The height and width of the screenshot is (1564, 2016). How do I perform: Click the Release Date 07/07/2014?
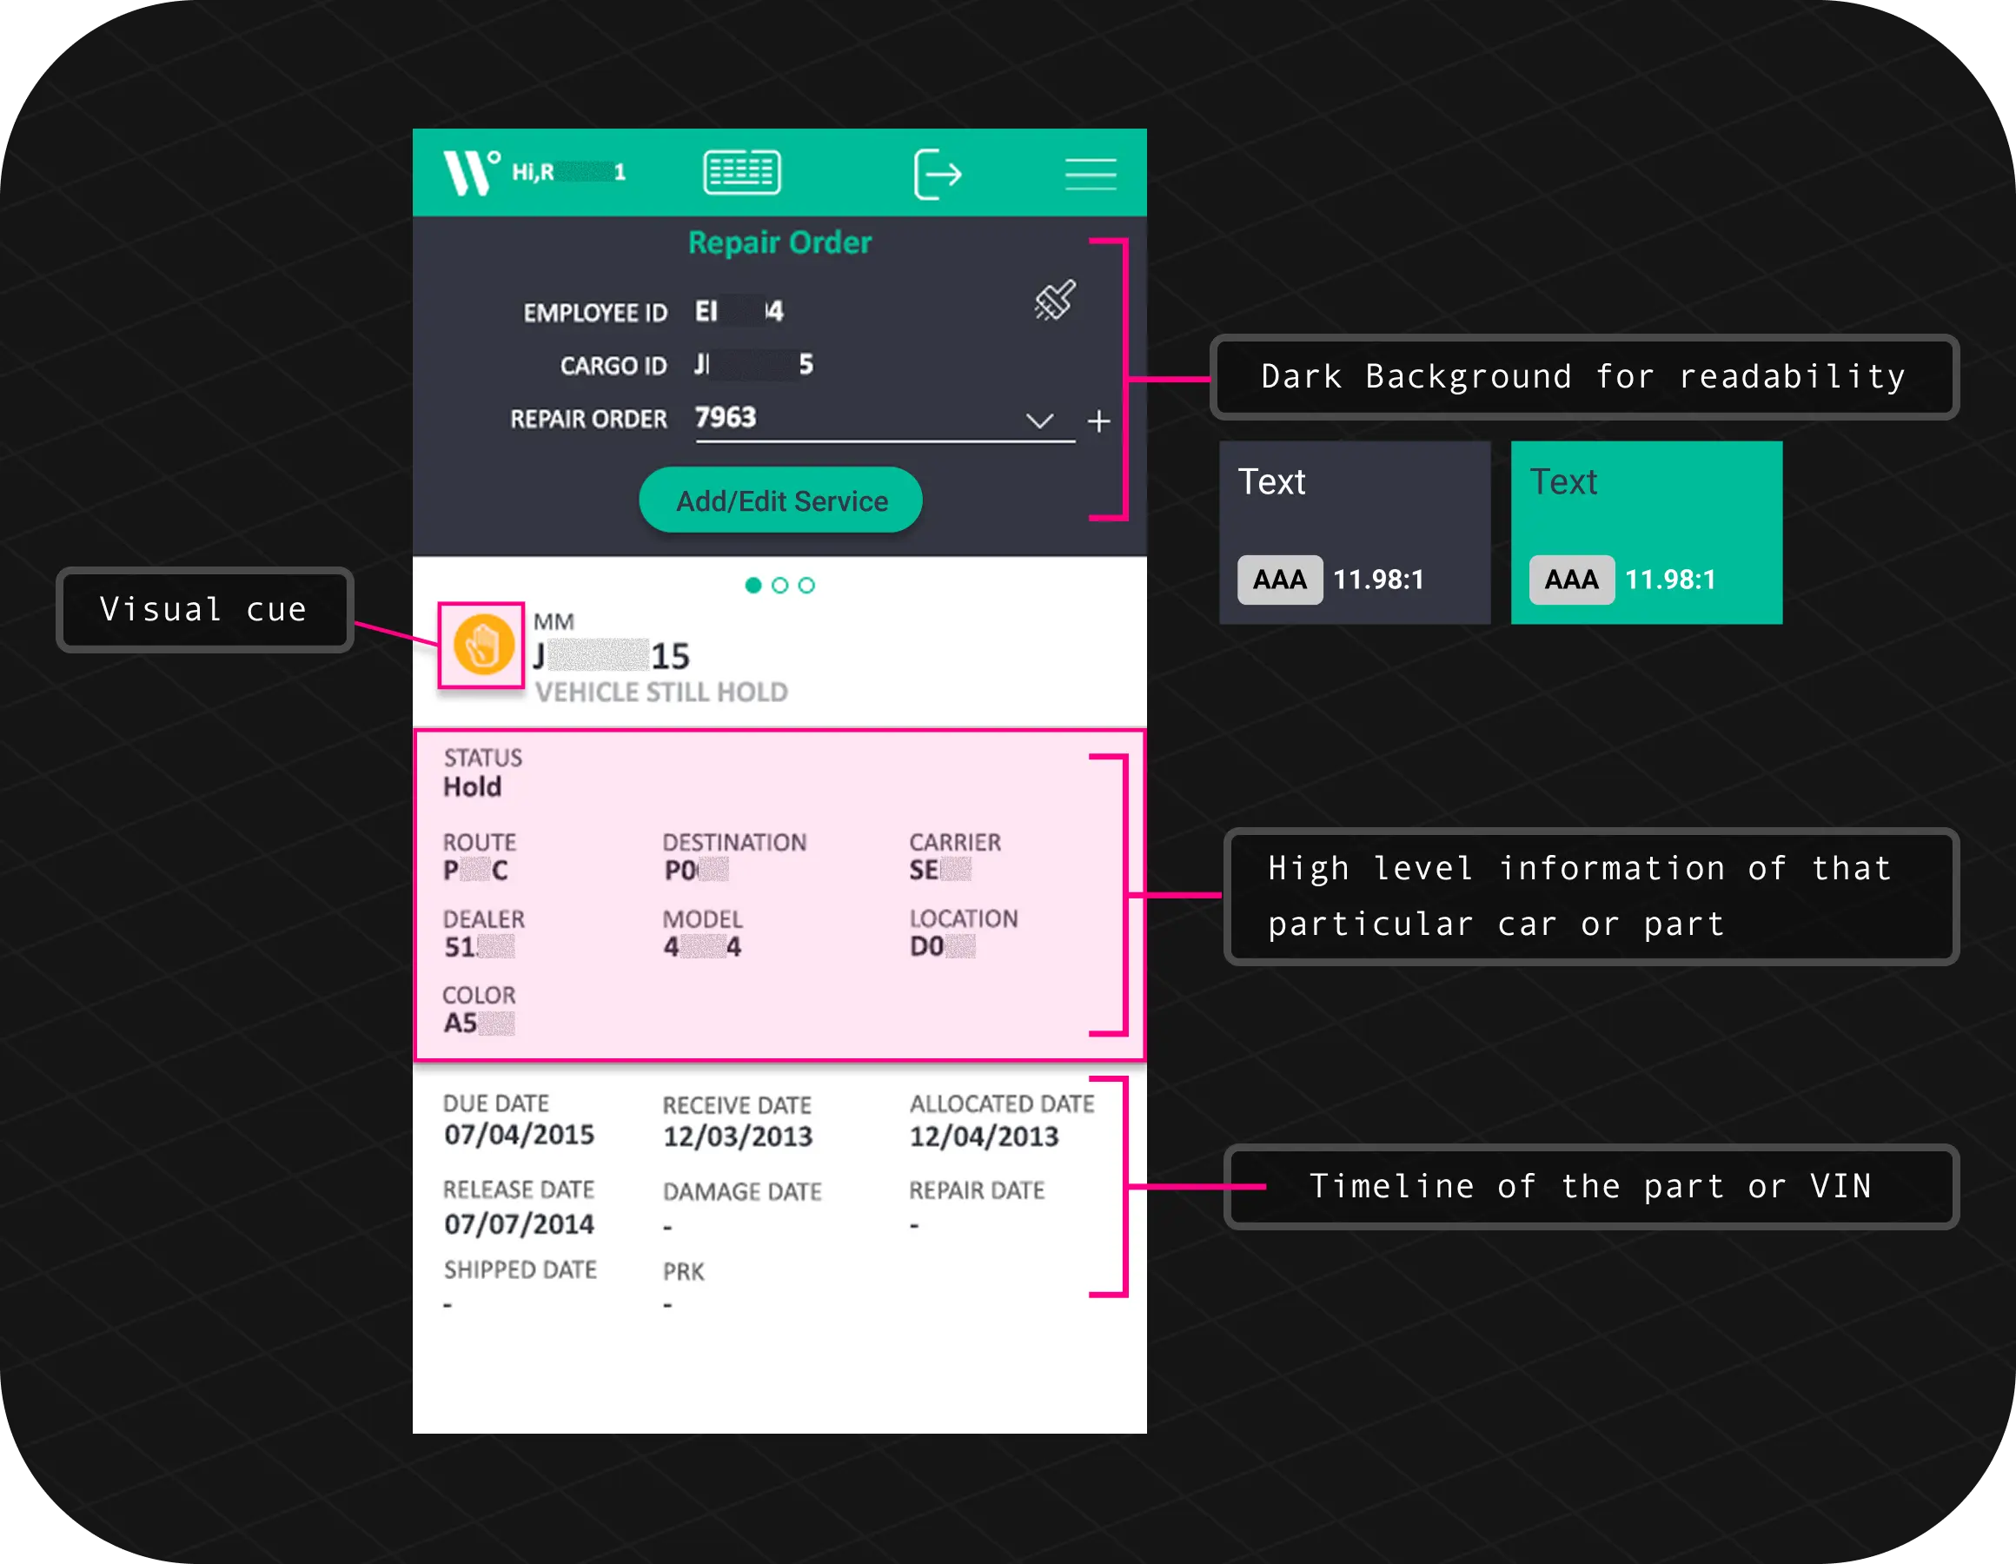[x=520, y=1224]
